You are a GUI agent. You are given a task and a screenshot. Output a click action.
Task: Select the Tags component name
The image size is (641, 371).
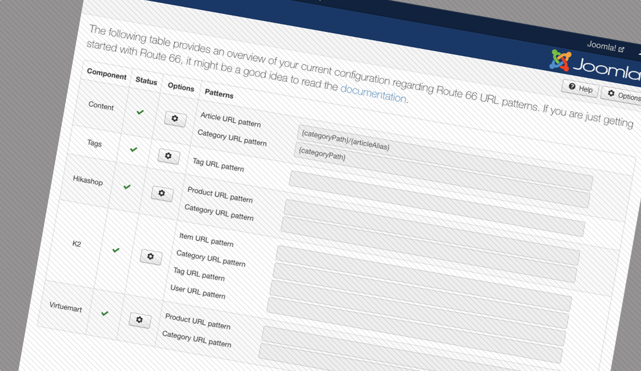pos(94,143)
